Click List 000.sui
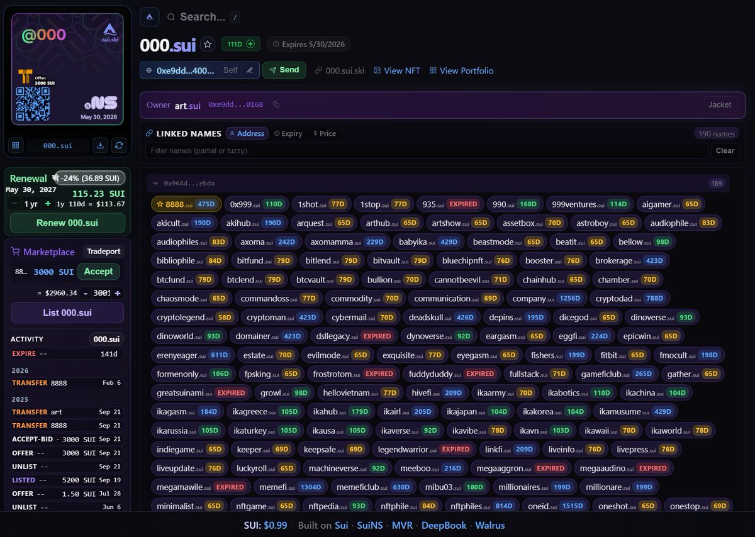This screenshot has width=755, height=537. click(x=67, y=313)
